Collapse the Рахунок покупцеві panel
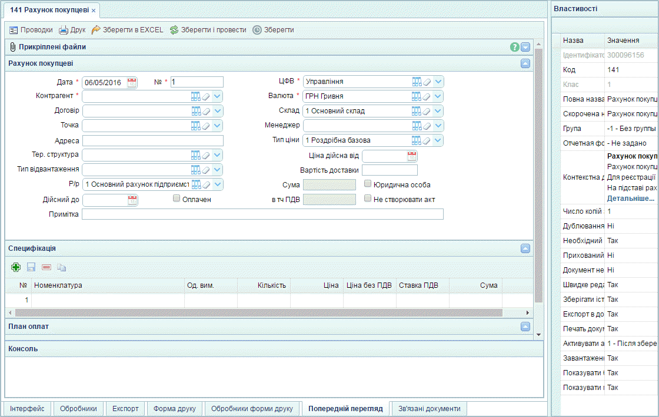 pyautogui.click(x=525, y=63)
